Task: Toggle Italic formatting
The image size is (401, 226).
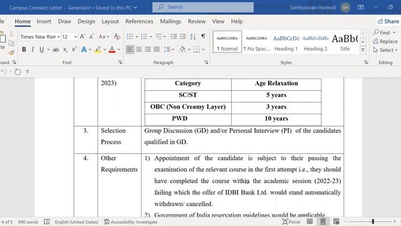Action: pyautogui.click(x=33, y=50)
